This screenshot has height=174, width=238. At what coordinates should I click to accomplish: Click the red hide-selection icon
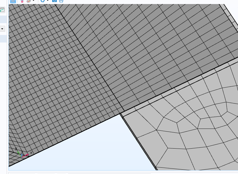point(22,1)
